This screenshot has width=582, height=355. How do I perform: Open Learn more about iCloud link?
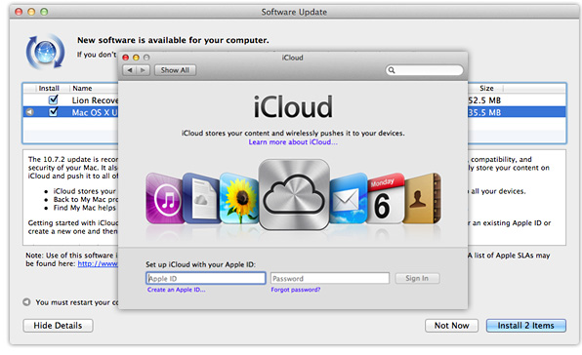click(293, 142)
